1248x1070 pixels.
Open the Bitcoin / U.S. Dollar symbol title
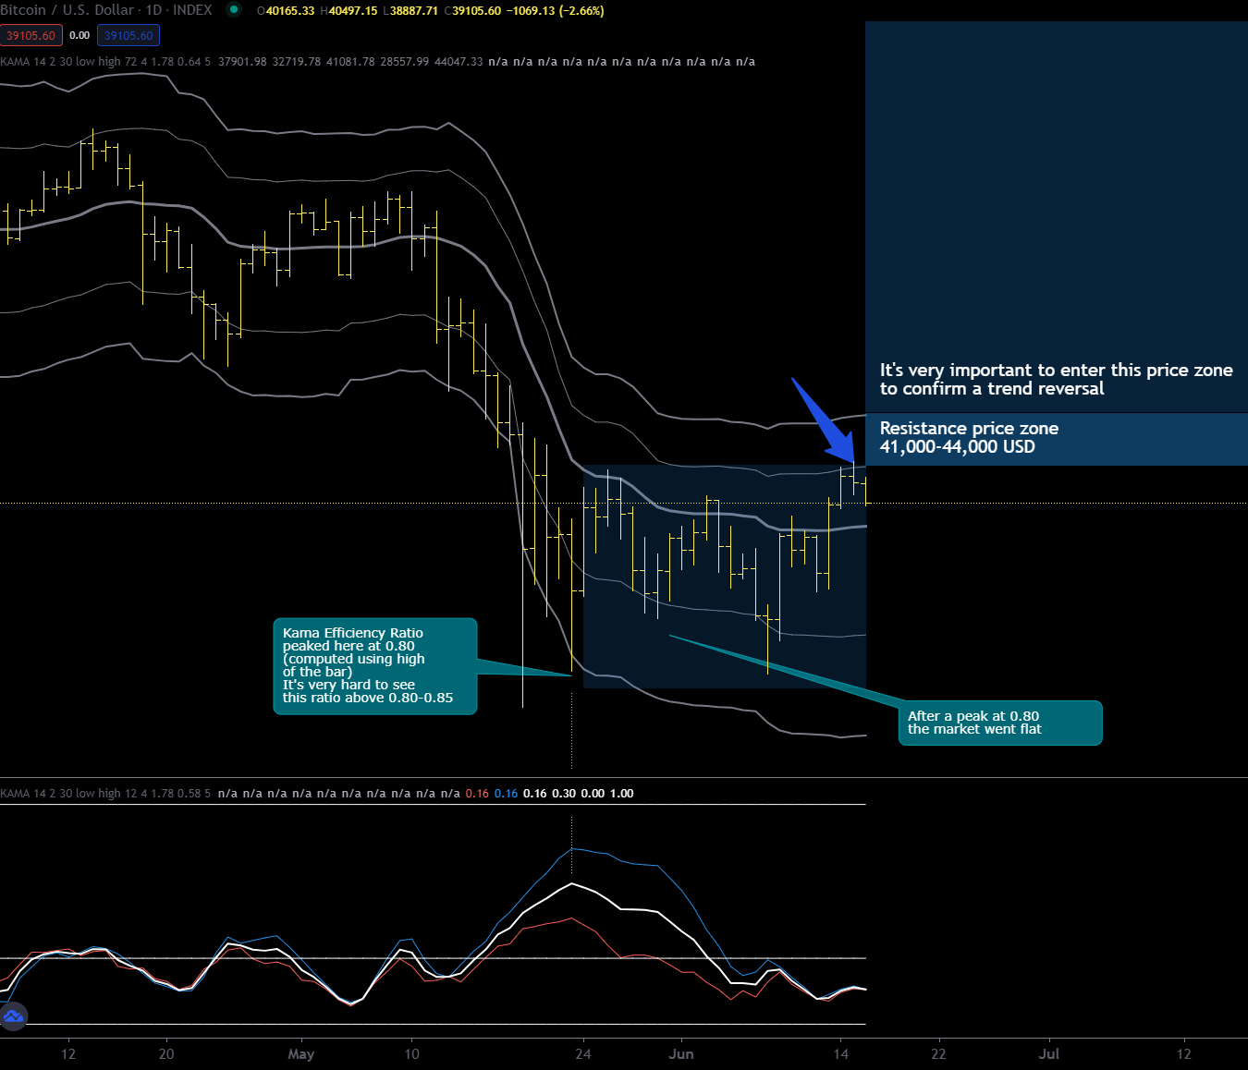coord(106,10)
